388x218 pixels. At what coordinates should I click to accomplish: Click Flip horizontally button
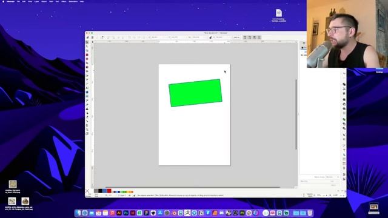118,38
